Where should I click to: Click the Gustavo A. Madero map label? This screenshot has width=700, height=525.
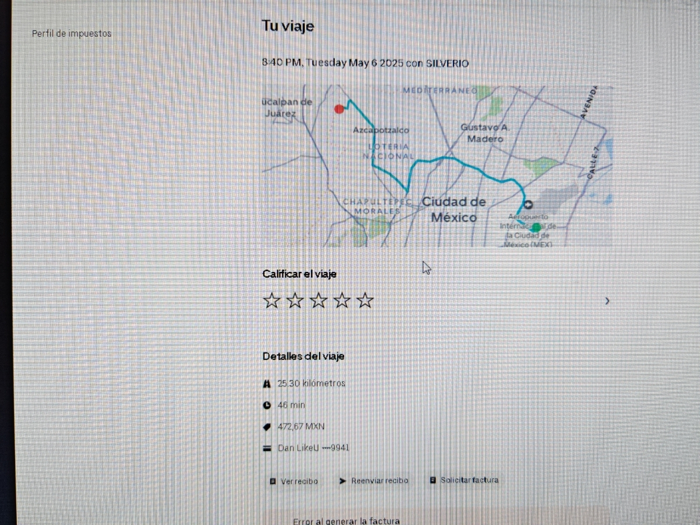click(485, 133)
